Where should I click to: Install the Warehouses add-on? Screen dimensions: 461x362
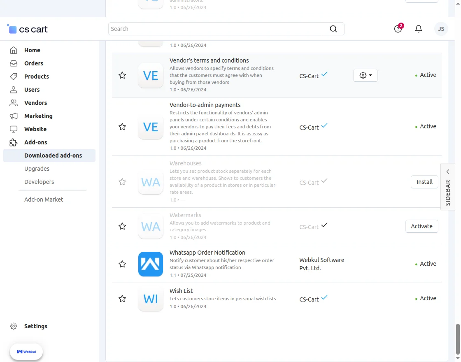pyautogui.click(x=424, y=182)
